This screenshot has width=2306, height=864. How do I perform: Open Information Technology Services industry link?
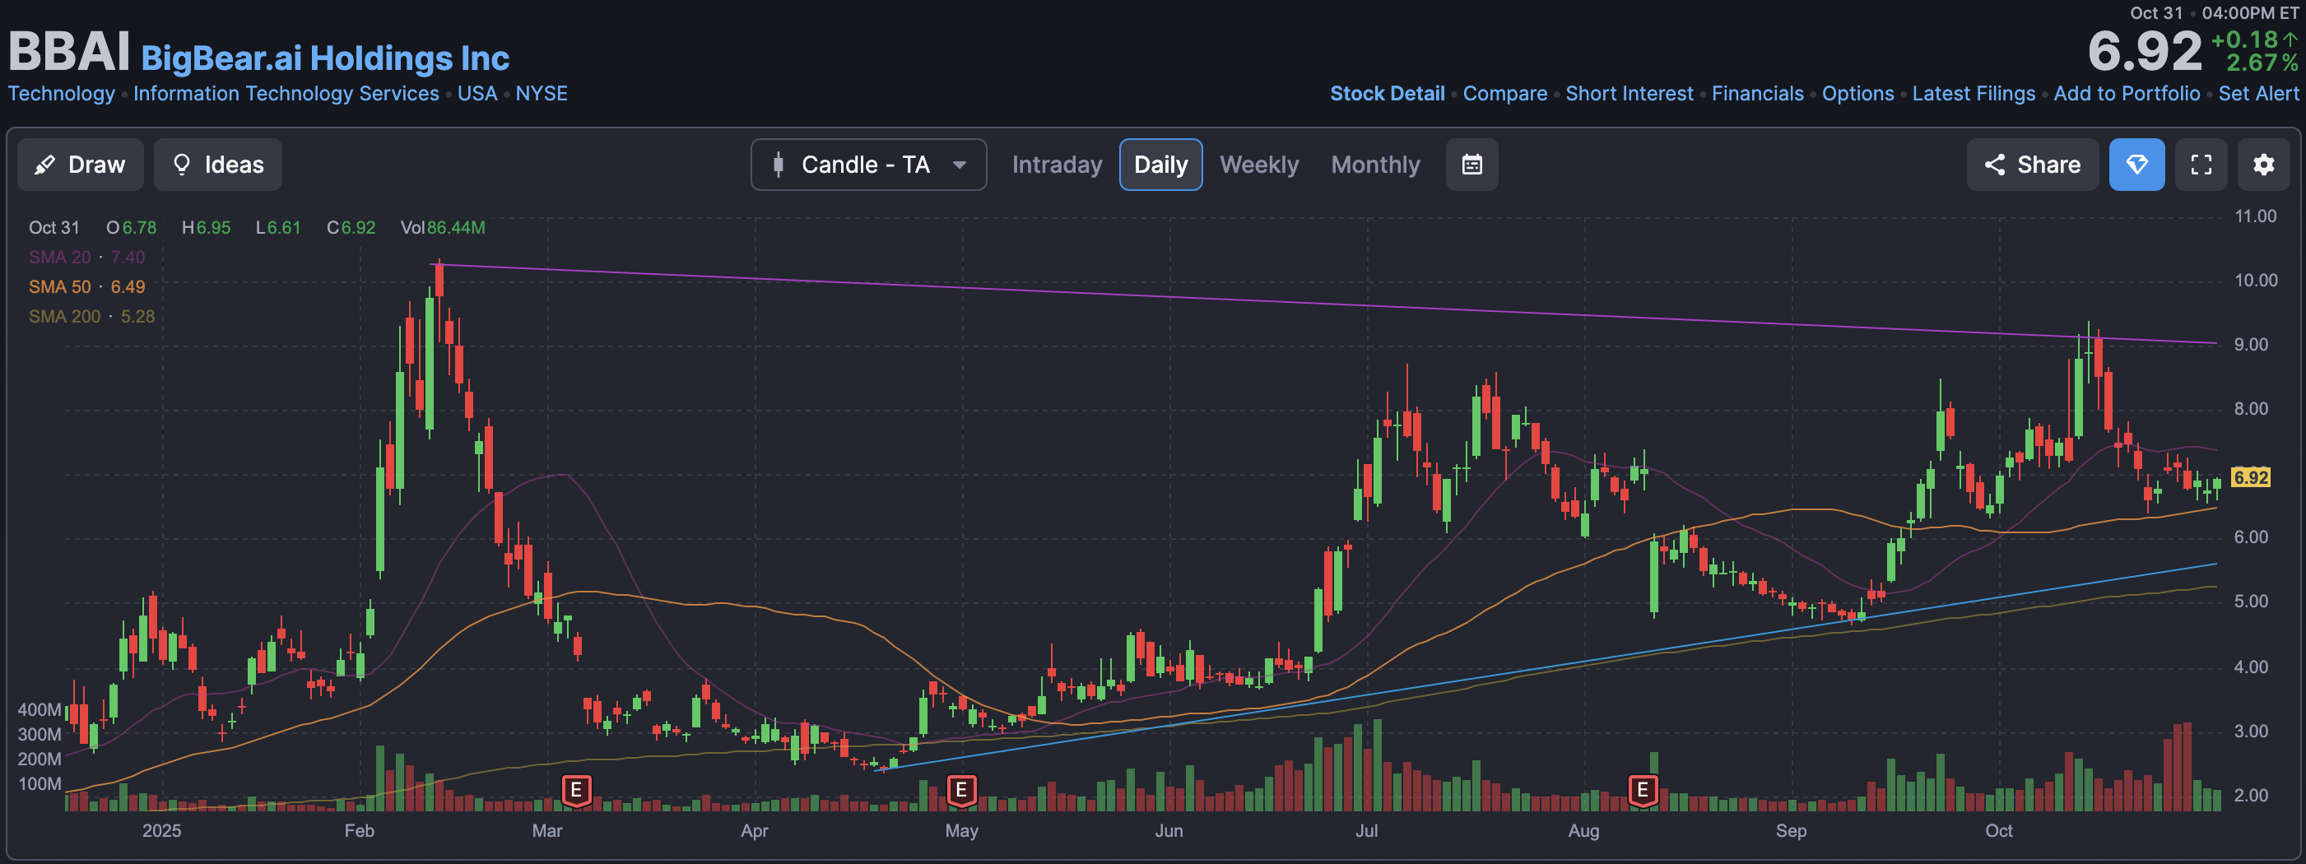(286, 94)
